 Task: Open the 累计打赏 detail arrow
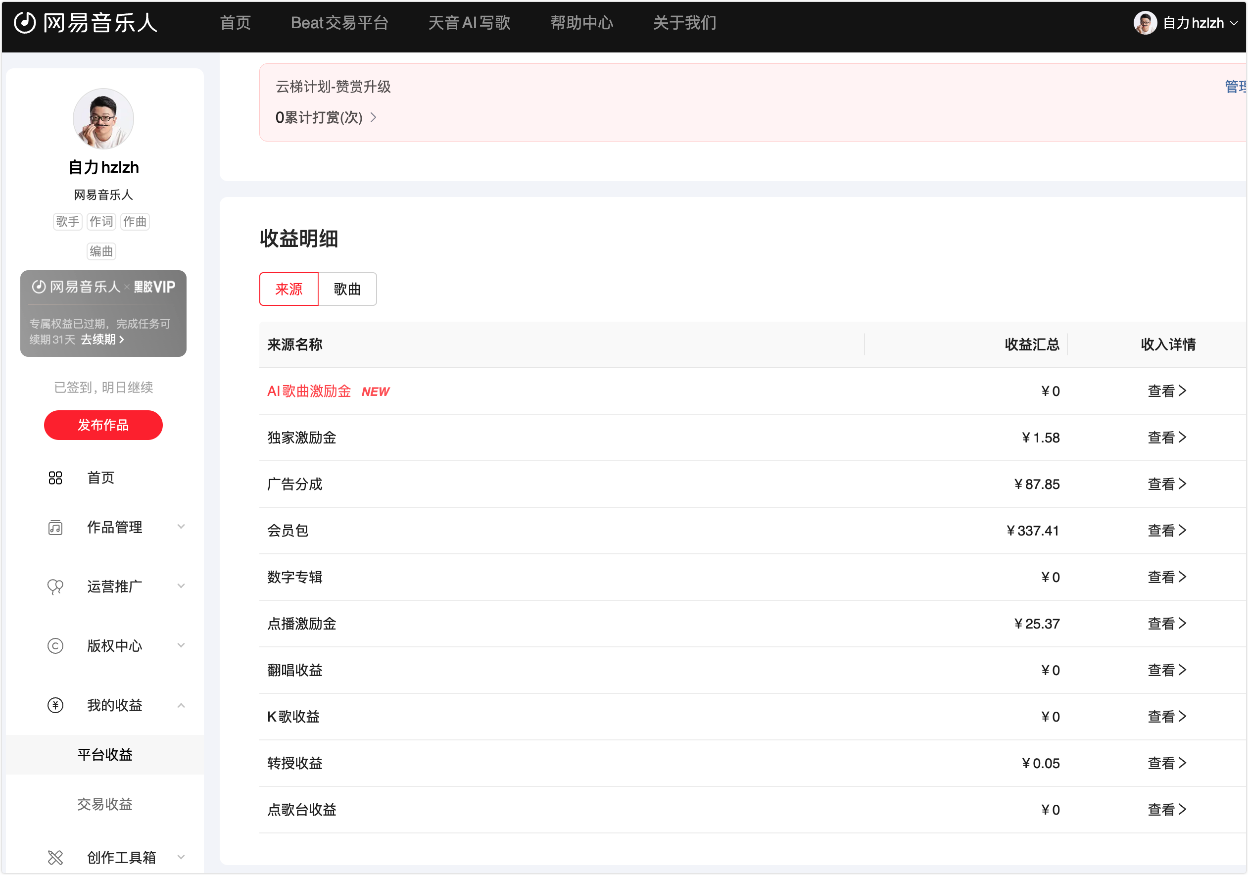pyautogui.click(x=373, y=117)
